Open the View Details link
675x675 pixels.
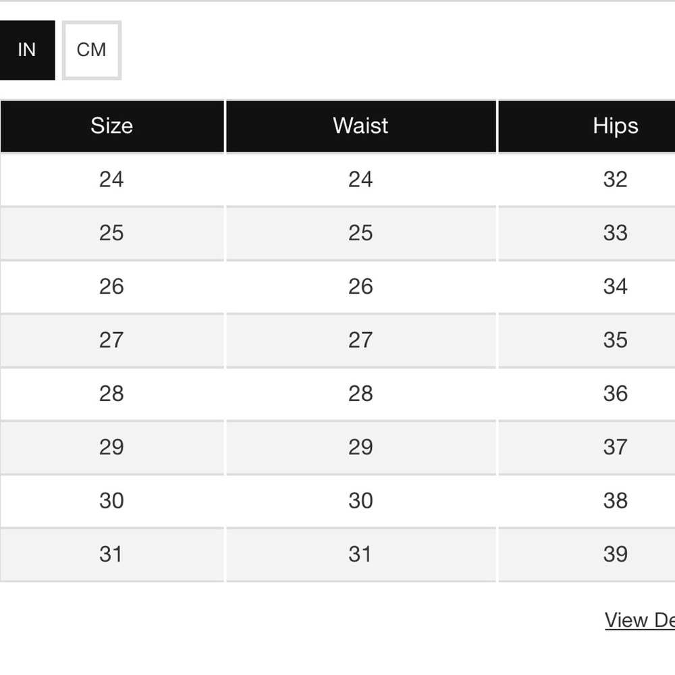tap(640, 620)
